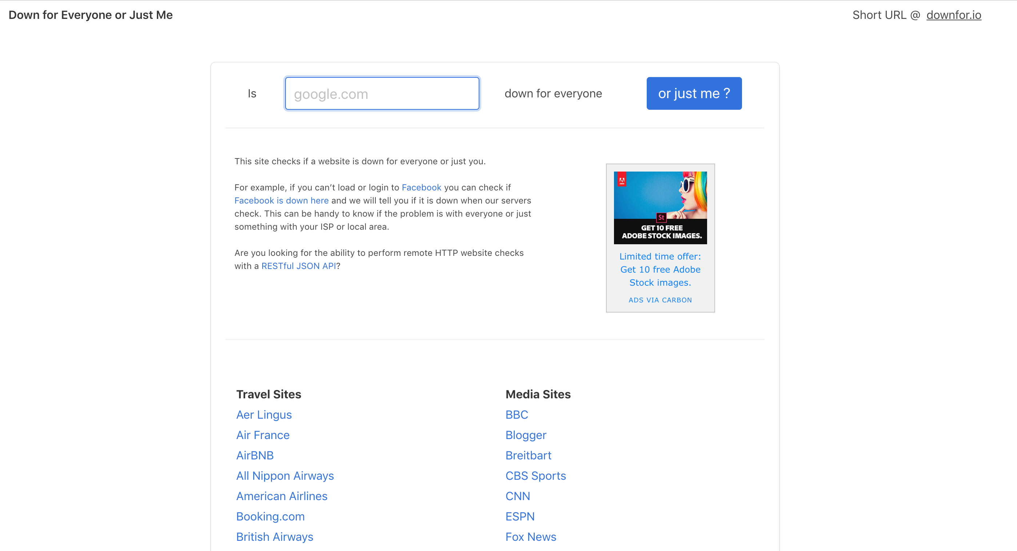The image size is (1017, 551).
Task: Select the Booking.com link
Action: (x=270, y=516)
